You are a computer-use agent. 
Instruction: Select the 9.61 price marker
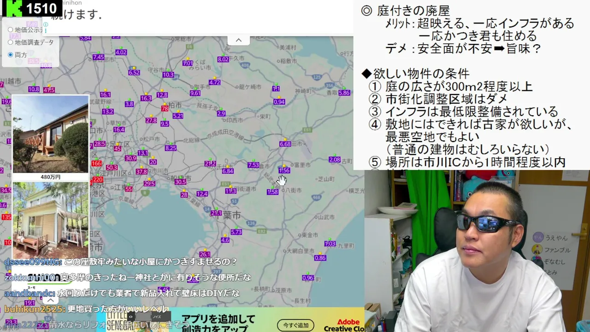pos(195,93)
